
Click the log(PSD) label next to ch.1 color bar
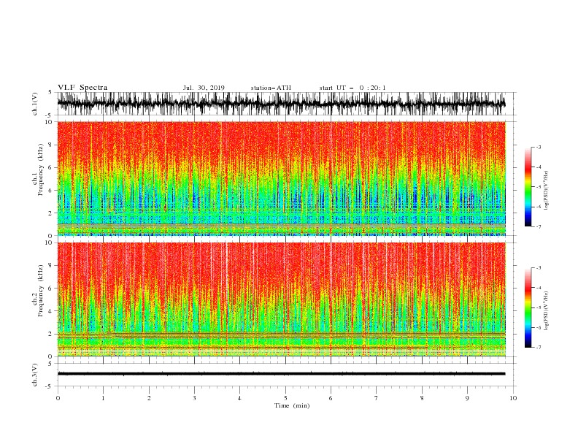tap(546, 191)
